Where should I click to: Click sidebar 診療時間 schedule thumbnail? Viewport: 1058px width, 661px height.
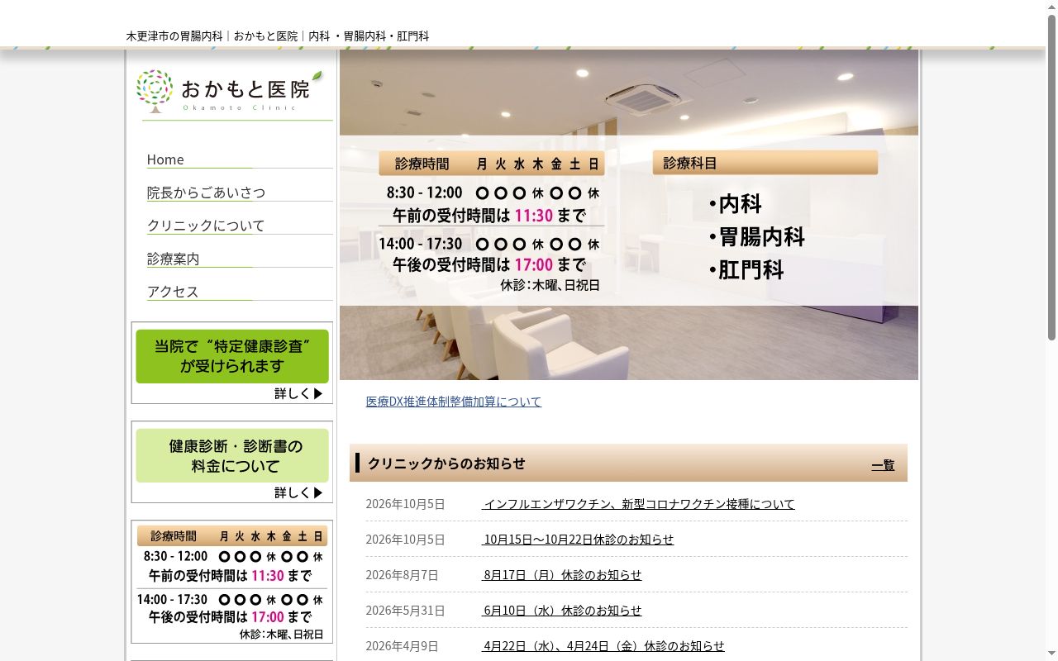pos(232,583)
